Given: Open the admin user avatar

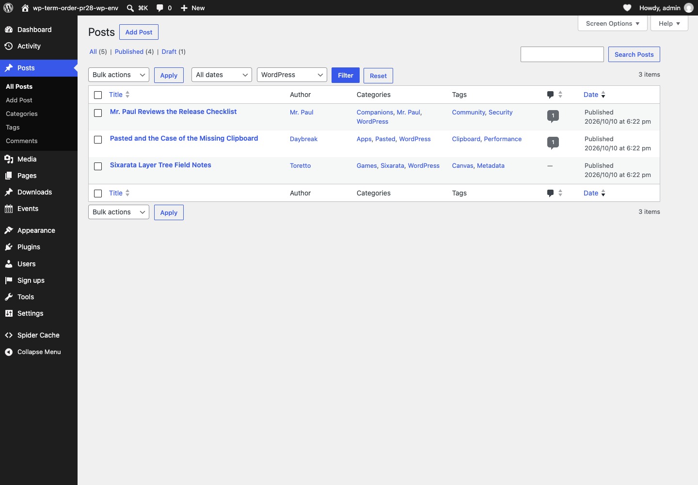Looking at the screenshot, I should pyautogui.click(x=688, y=8).
